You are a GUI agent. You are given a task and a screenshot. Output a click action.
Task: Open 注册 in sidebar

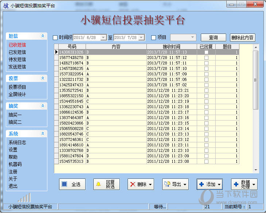[x=13, y=171]
